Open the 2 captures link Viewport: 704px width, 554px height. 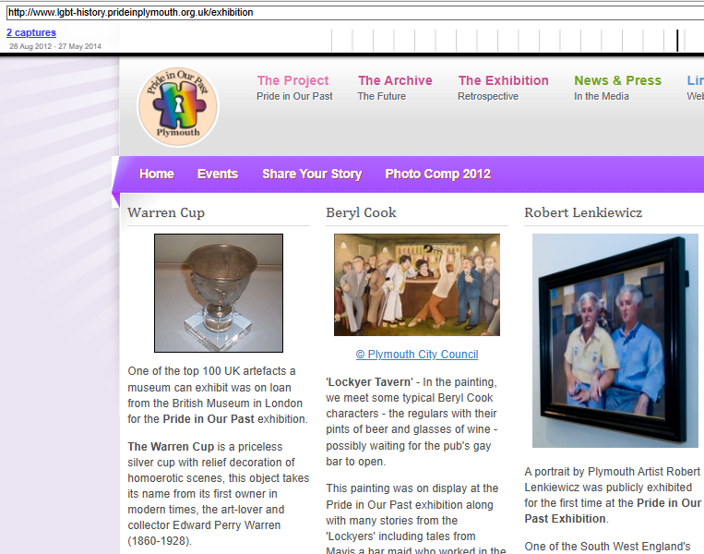(31, 32)
